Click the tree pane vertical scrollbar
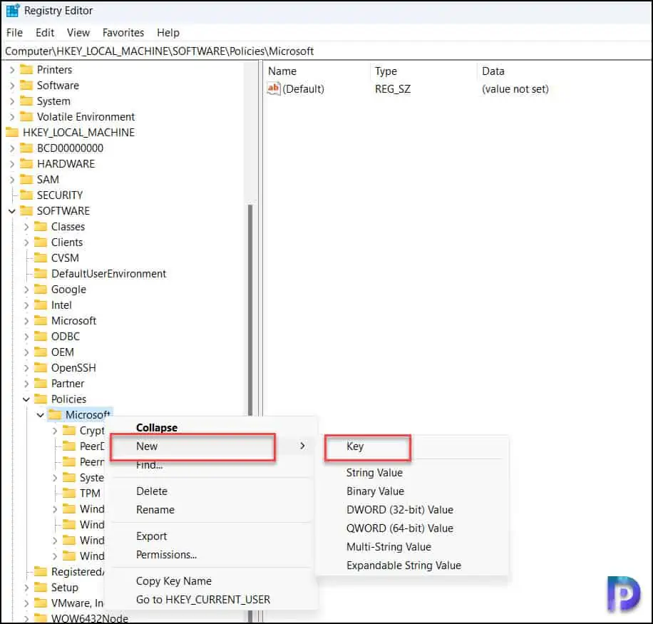This screenshot has height=624, width=653. pos(250,310)
